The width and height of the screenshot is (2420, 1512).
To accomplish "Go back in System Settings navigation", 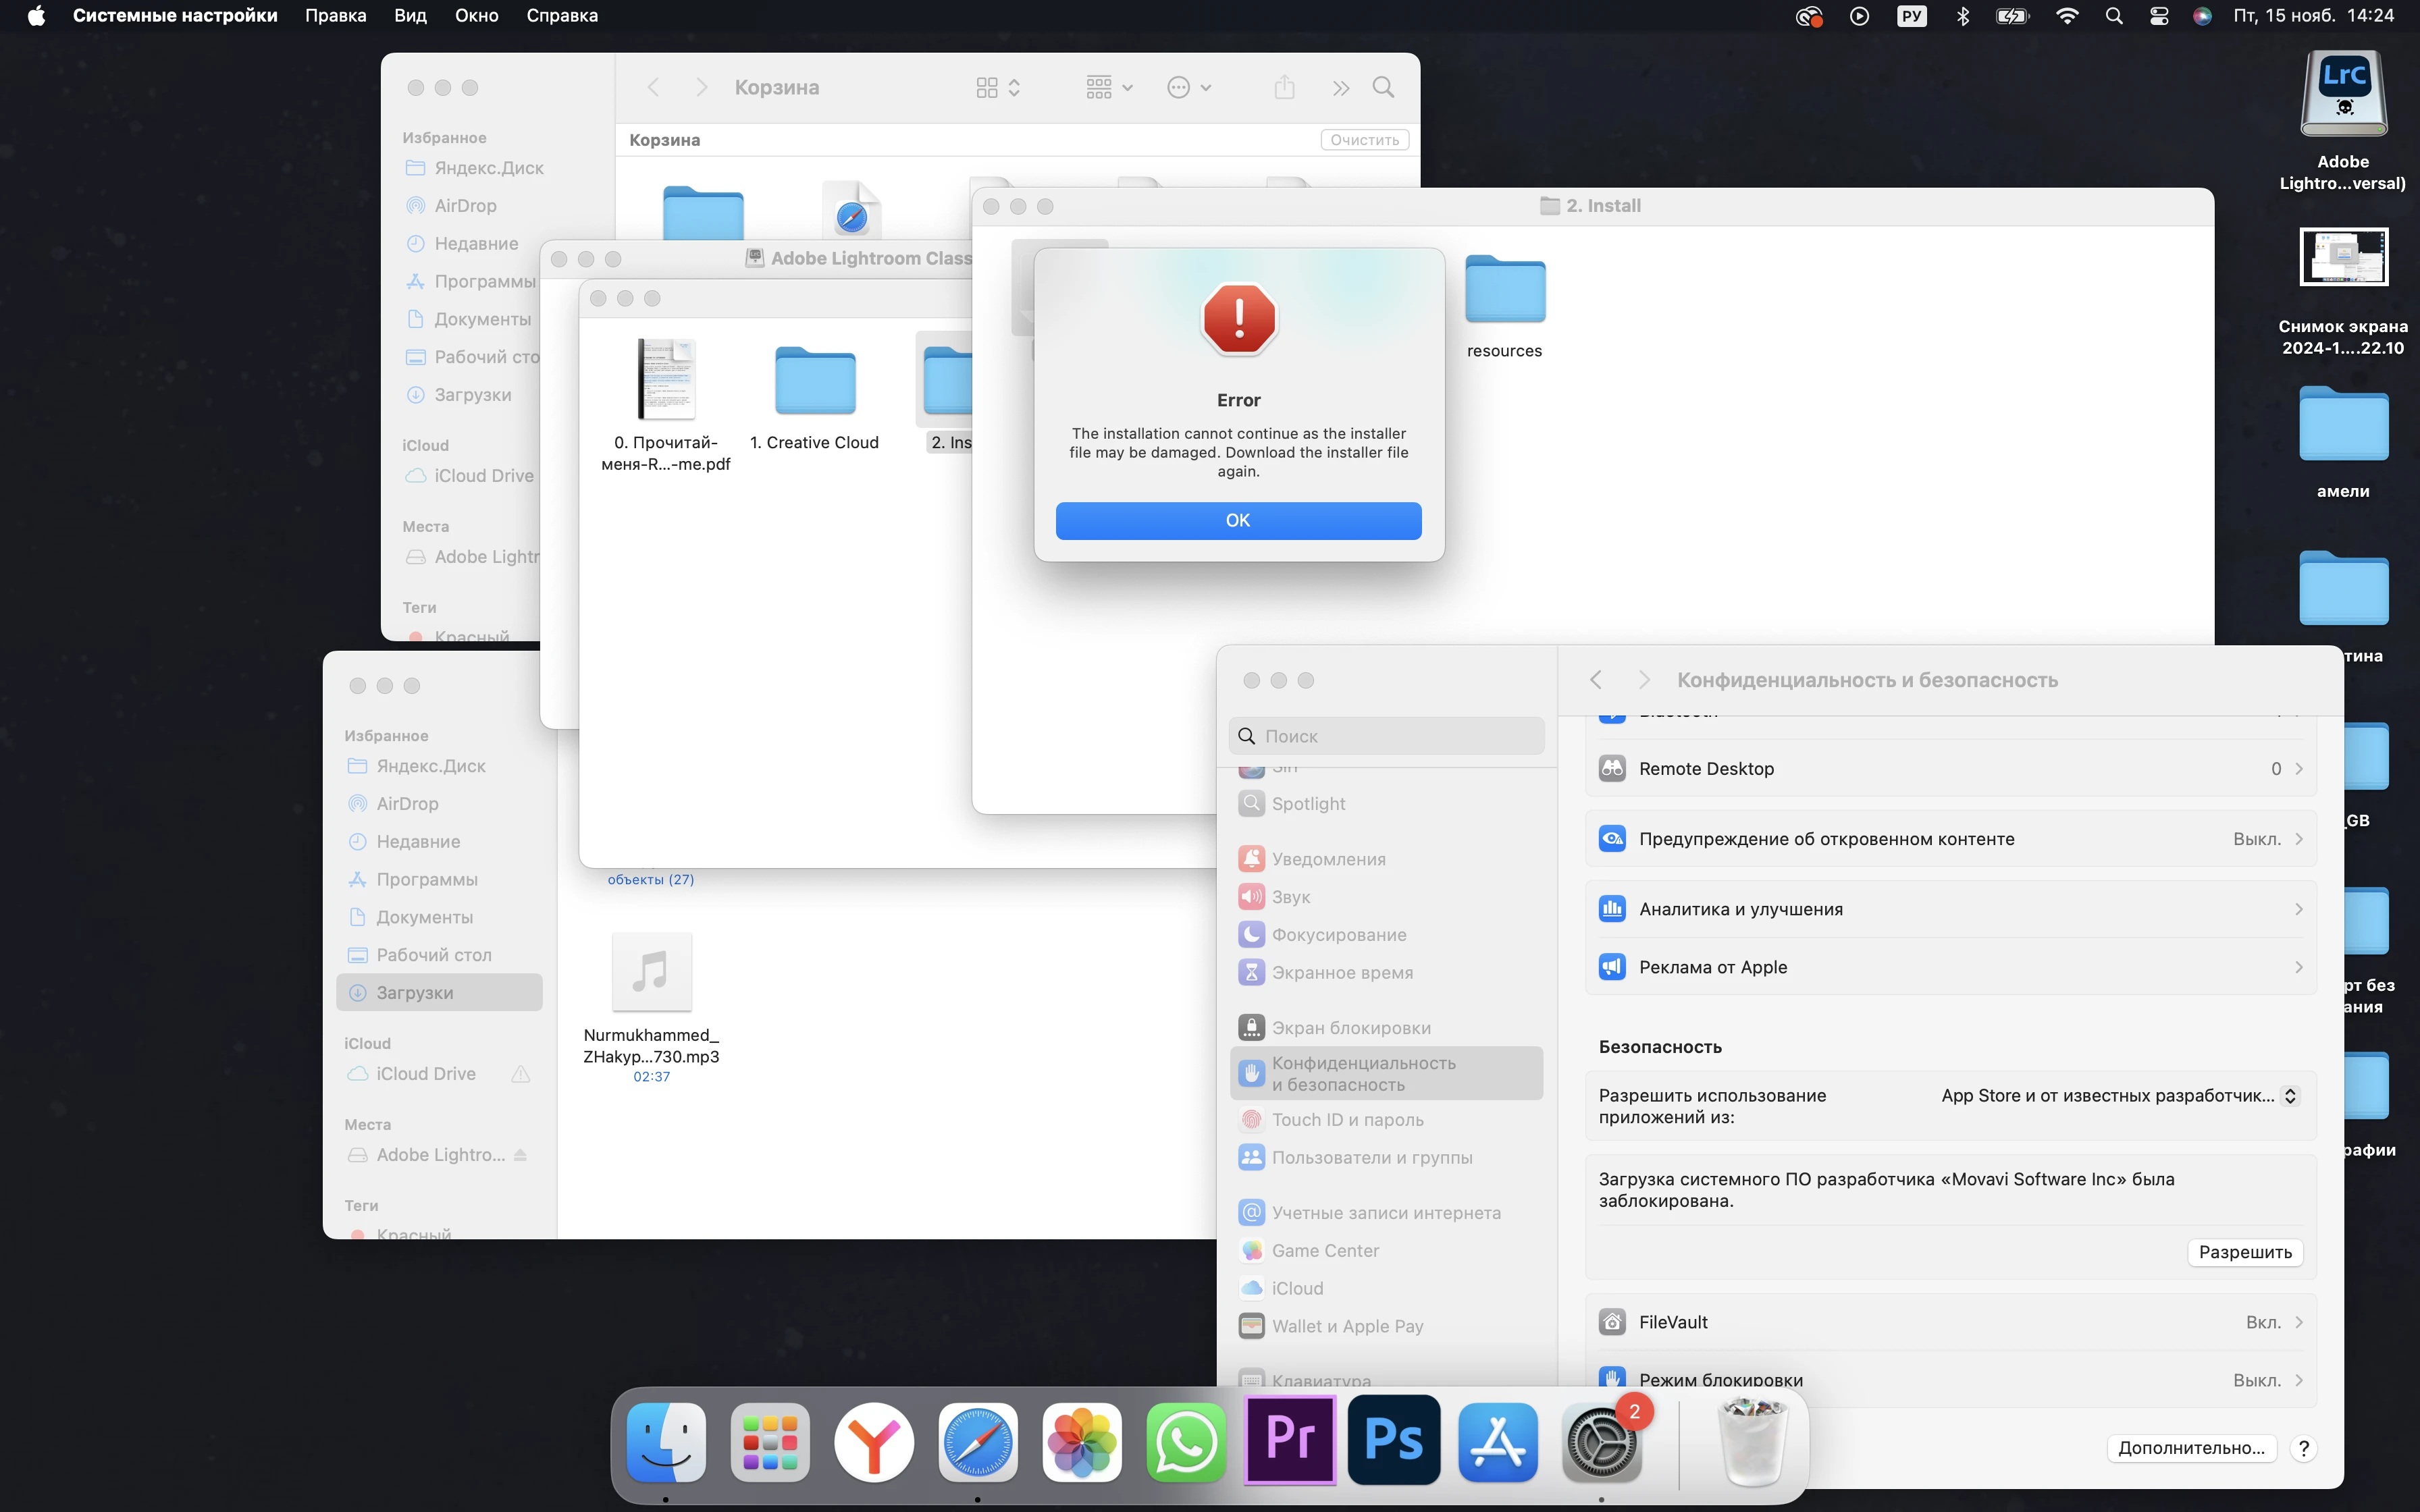I will coord(1596,680).
